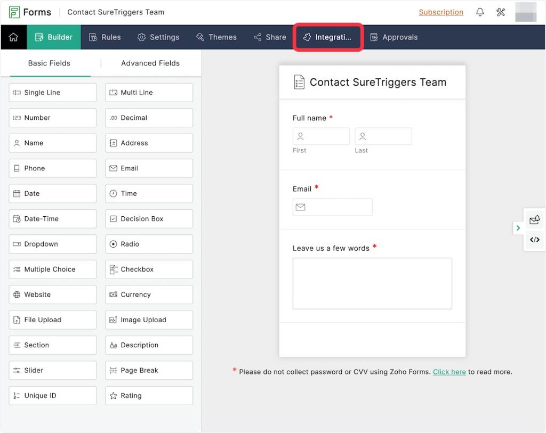The image size is (546, 433).
Task: Add a Slider field to the form
Action: coord(52,371)
